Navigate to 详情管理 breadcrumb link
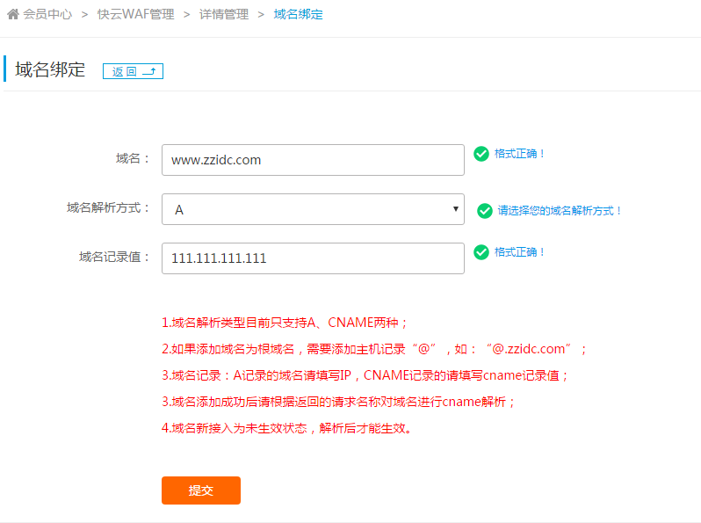The image size is (701, 523). click(x=223, y=15)
